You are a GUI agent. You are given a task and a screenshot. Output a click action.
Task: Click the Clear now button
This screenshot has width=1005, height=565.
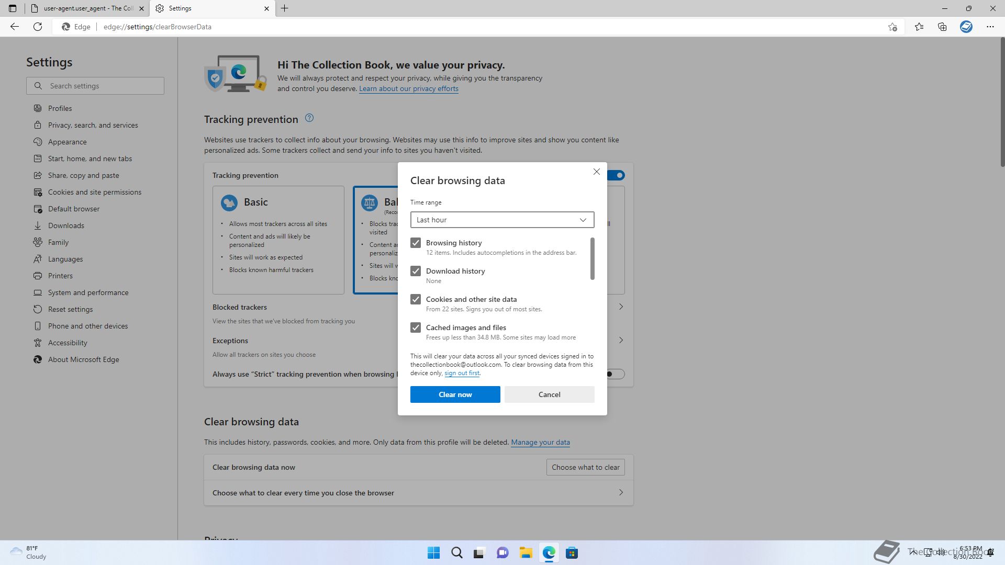click(455, 394)
